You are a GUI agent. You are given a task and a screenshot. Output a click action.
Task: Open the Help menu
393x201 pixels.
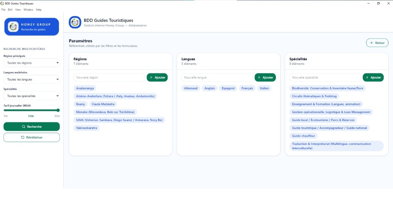pyautogui.click(x=39, y=10)
